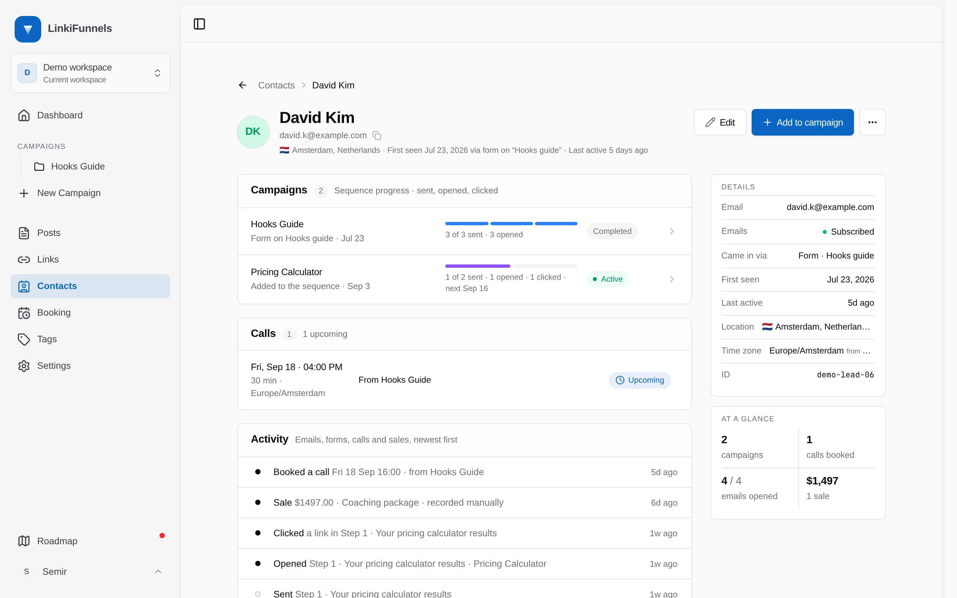Image resolution: width=957 pixels, height=598 pixels.
Task: Click Add to campaign button
Action: tap(802, 122)
